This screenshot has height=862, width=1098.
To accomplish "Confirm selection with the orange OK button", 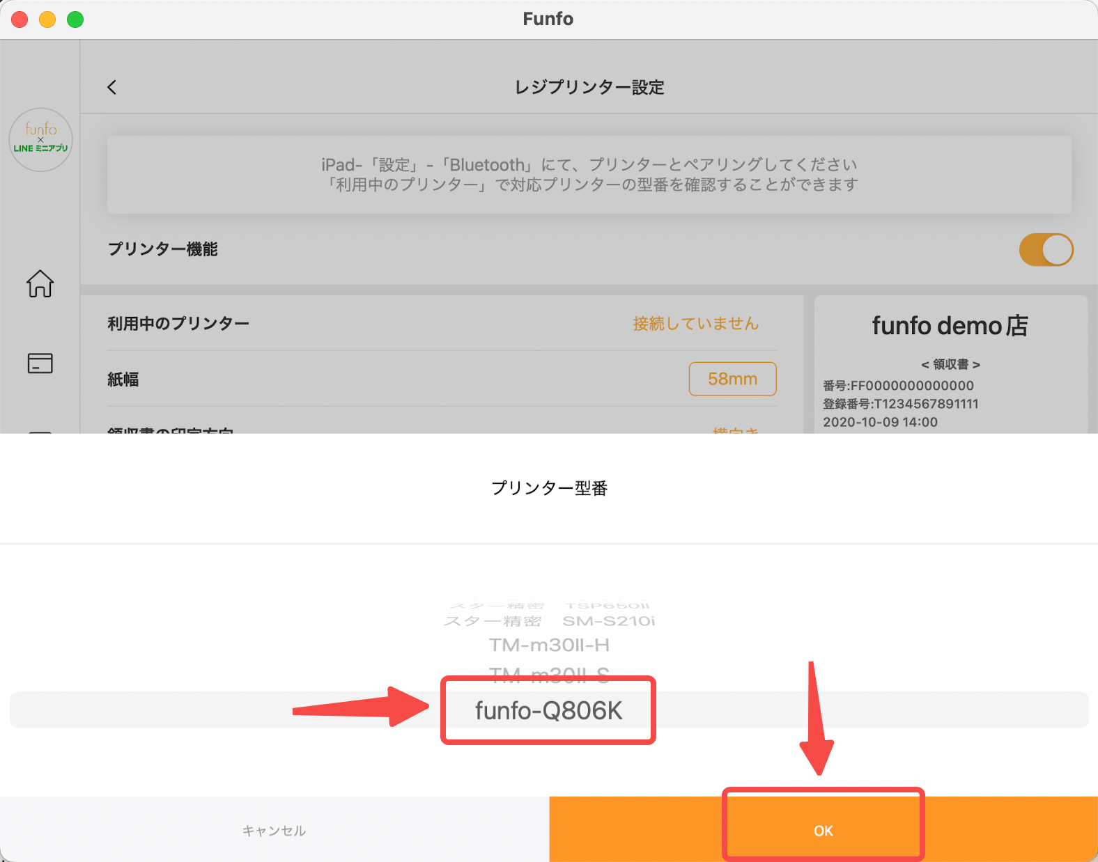I will coord(823,830).
